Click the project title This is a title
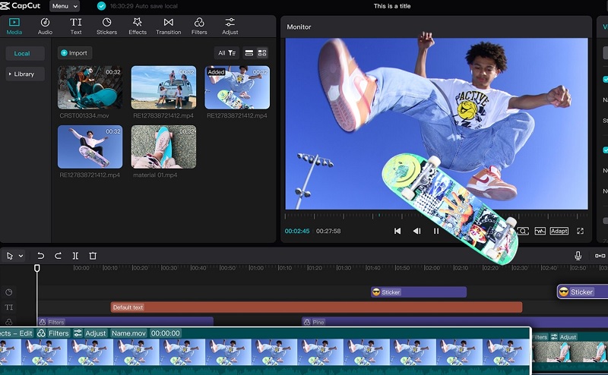This screenshot has height=375, width=608. (x=392, y=6)
